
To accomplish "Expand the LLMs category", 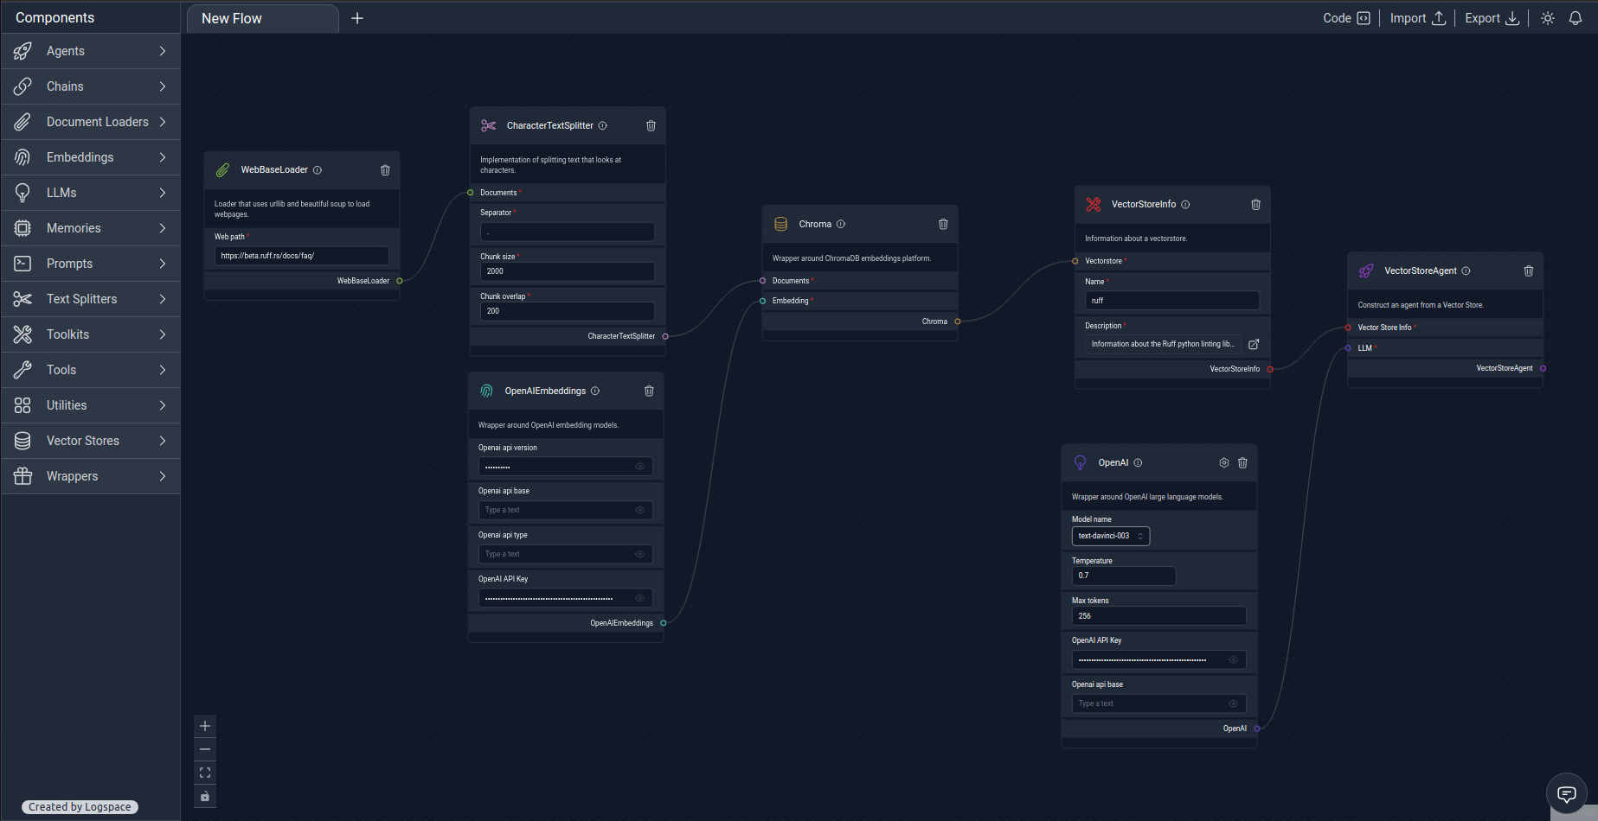I will click(91, 193).
